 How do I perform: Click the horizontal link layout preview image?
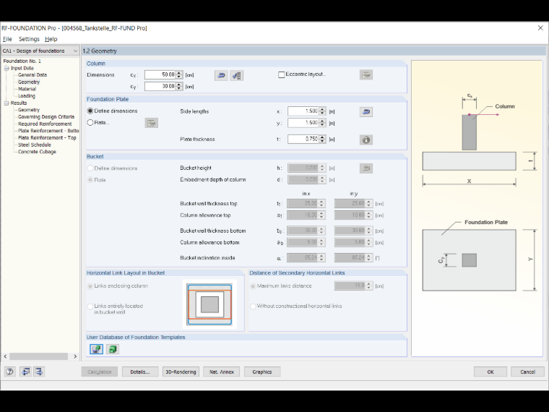tap(209, 304)
